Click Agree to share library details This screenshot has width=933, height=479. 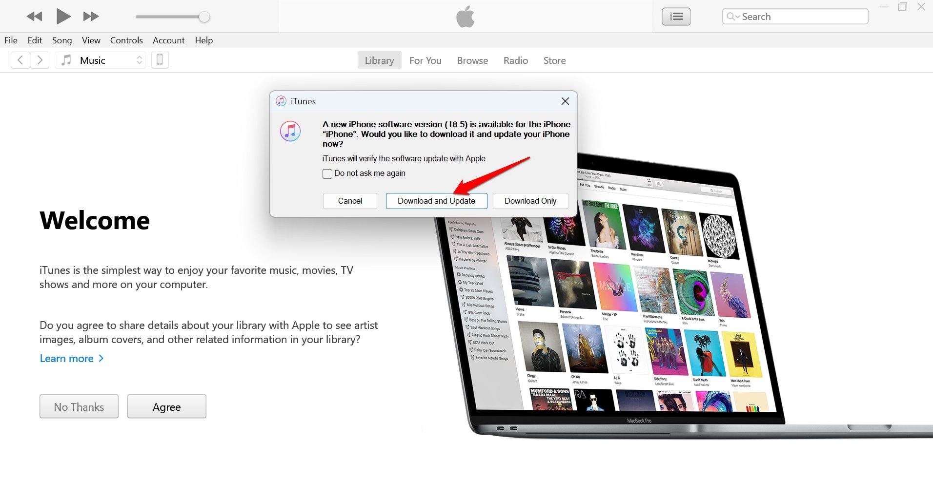(166, 406)
